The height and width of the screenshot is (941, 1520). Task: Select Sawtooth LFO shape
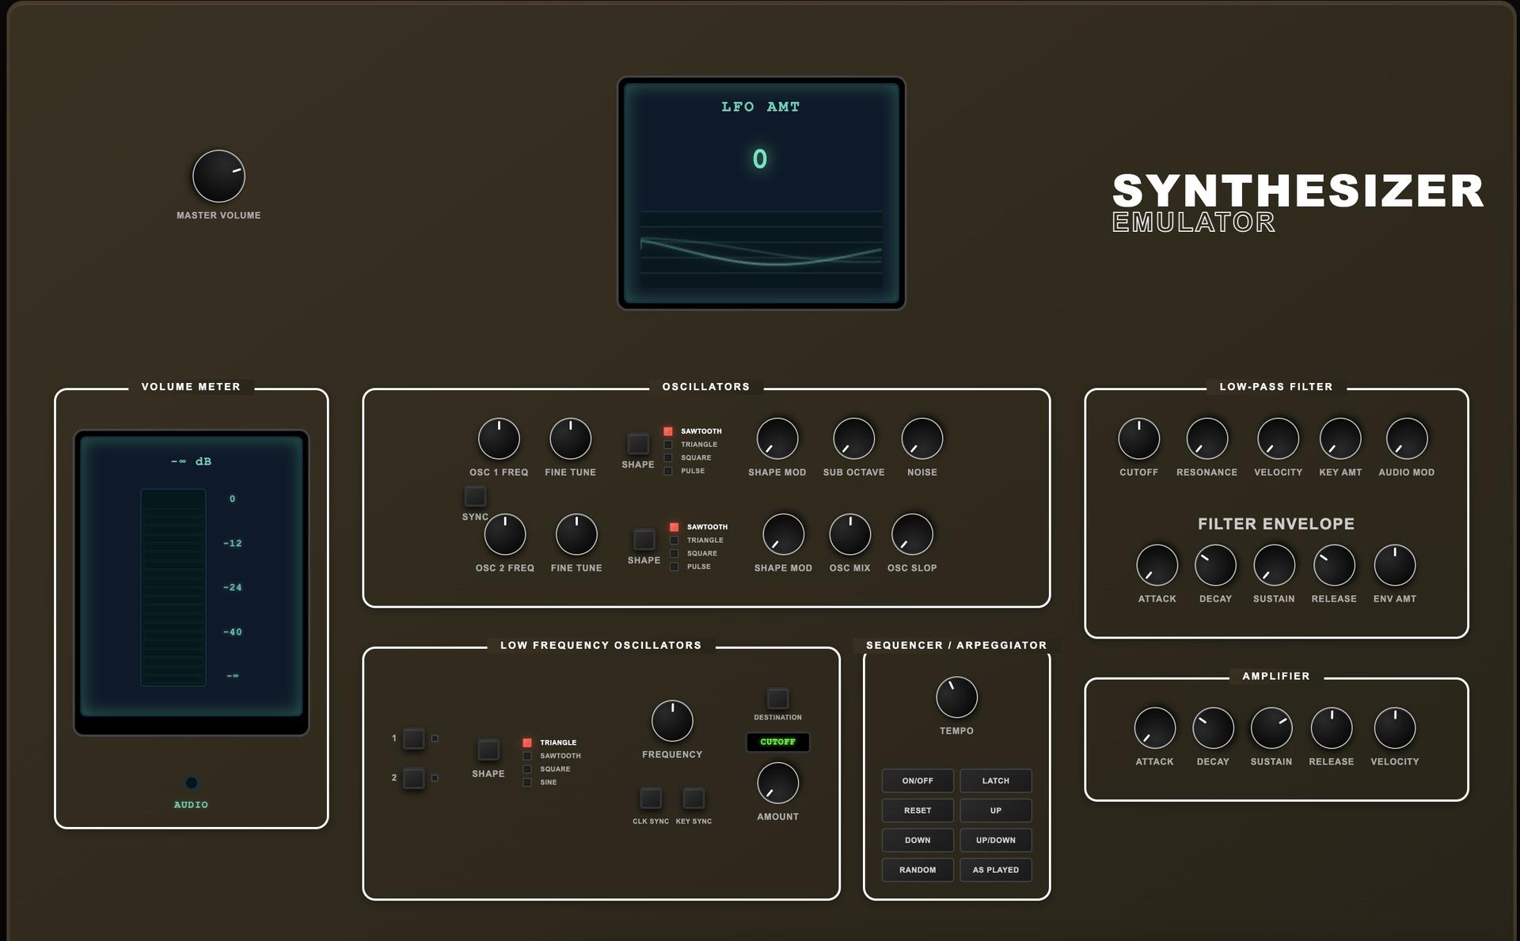click(553, 756)
